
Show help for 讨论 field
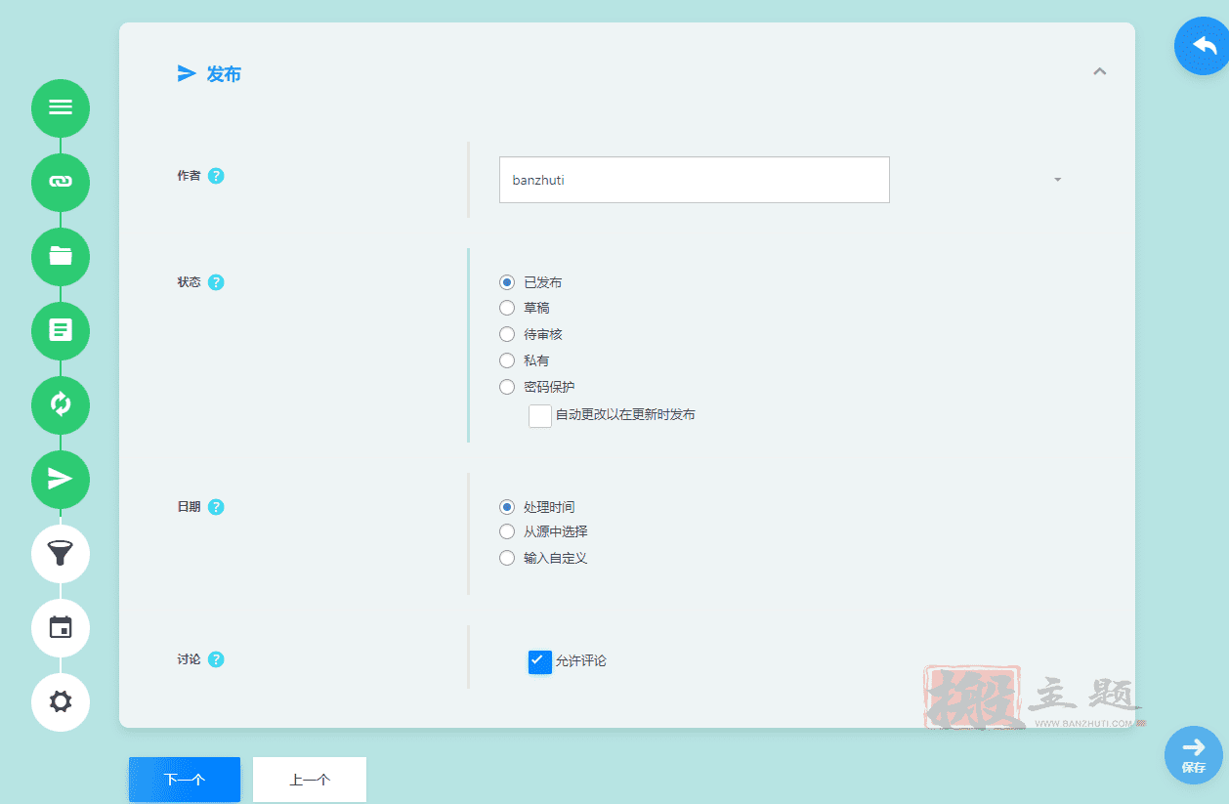click(216, 659)
